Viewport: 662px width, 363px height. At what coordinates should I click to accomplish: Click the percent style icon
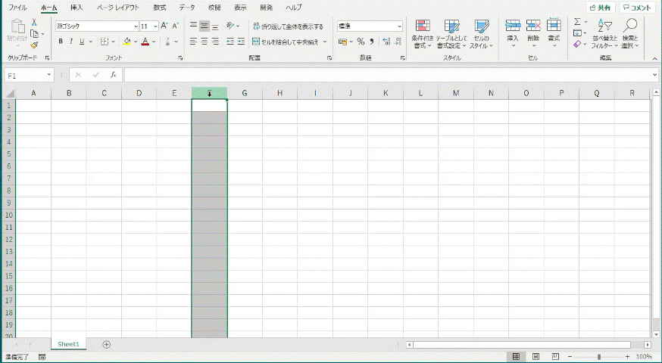361,42
